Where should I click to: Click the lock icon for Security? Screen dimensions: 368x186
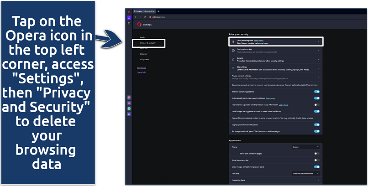[233, 60]
